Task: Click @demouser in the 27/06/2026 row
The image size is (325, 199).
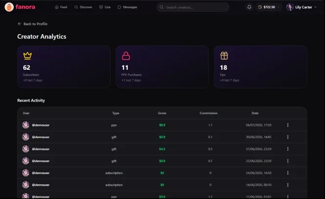Action: pos(41,149)
